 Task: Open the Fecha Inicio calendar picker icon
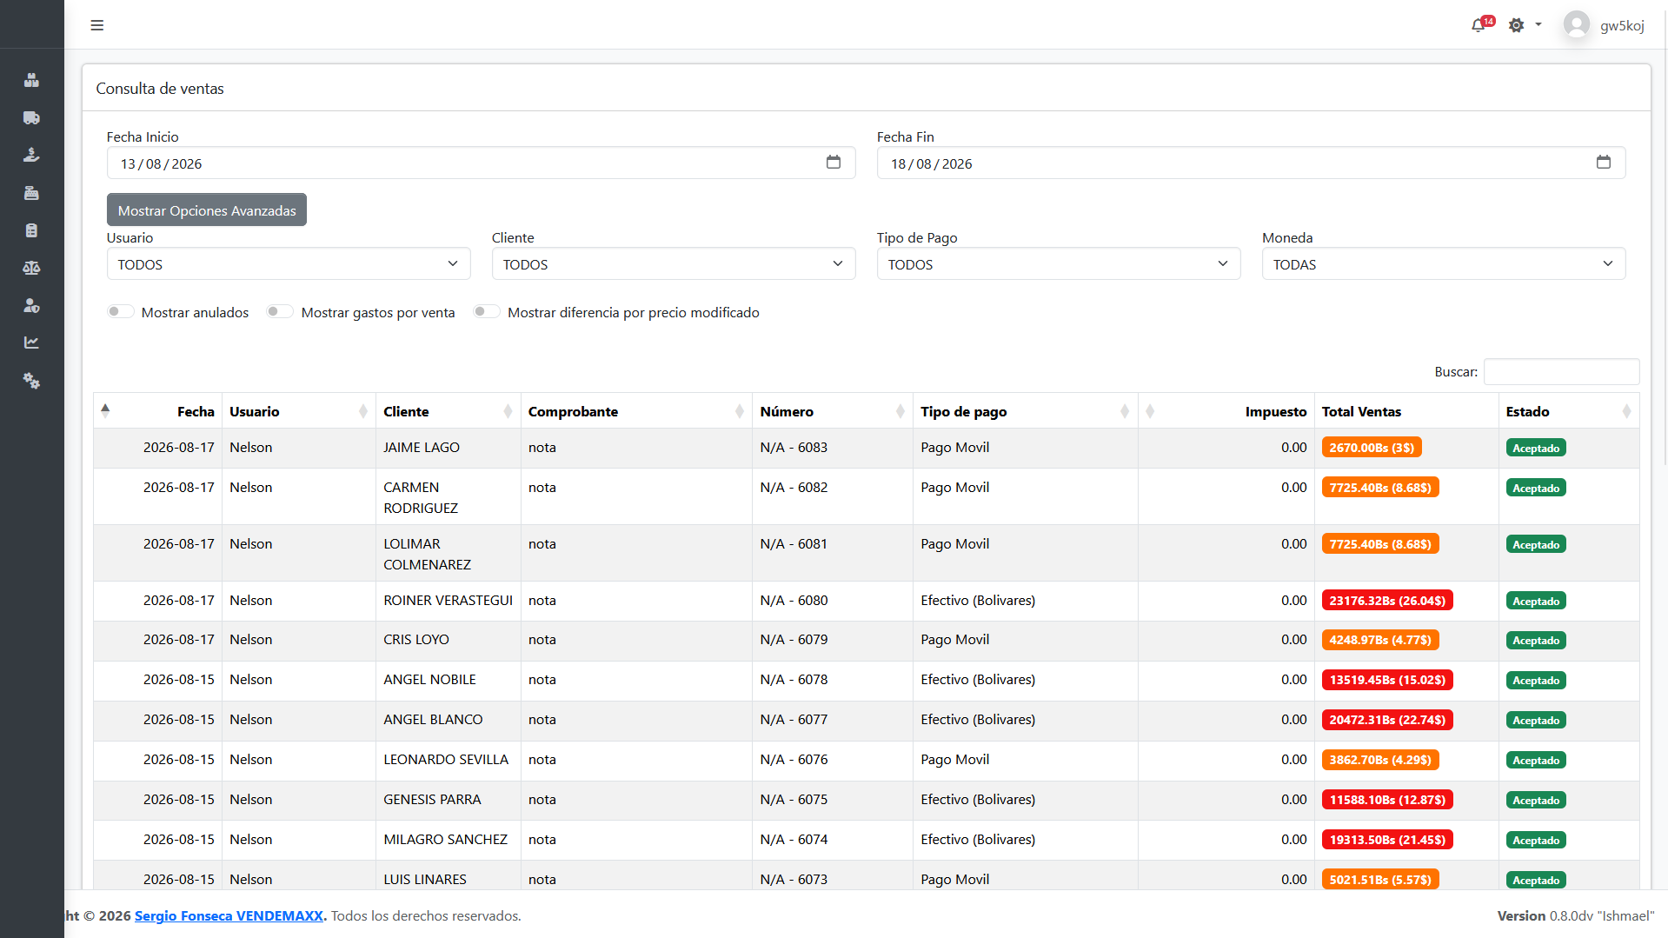coord(833,163)
